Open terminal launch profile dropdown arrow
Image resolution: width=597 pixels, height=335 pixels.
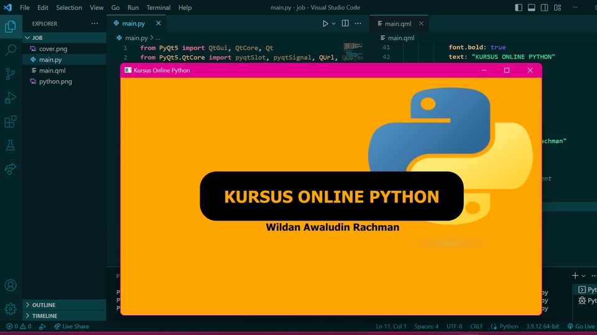(x=583, y=276)
